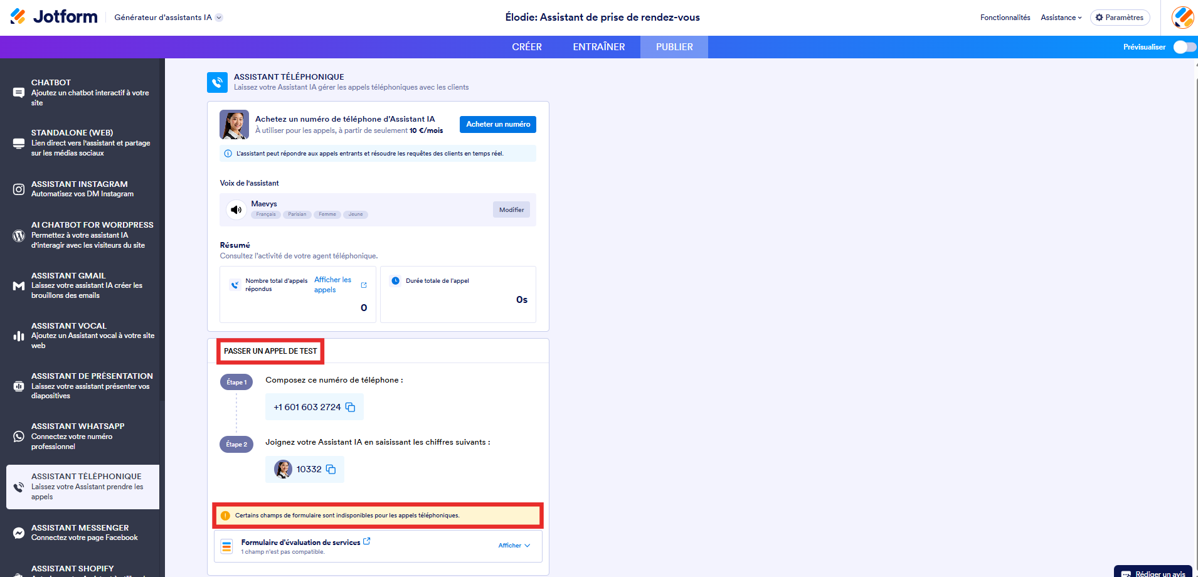Play the Maevys voice sample speaker icon
The height and width of the screenshot is (577, 1198).
(236, 209)
